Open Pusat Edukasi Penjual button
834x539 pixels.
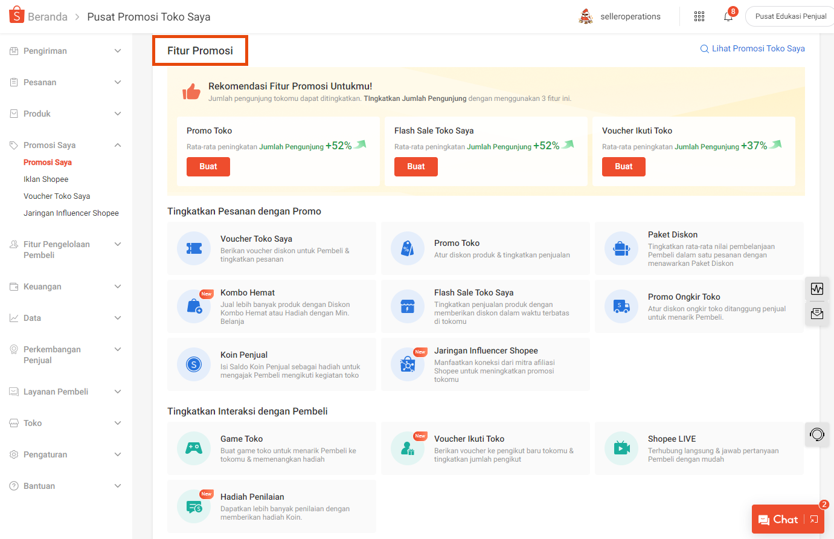(x=790, y=16)
